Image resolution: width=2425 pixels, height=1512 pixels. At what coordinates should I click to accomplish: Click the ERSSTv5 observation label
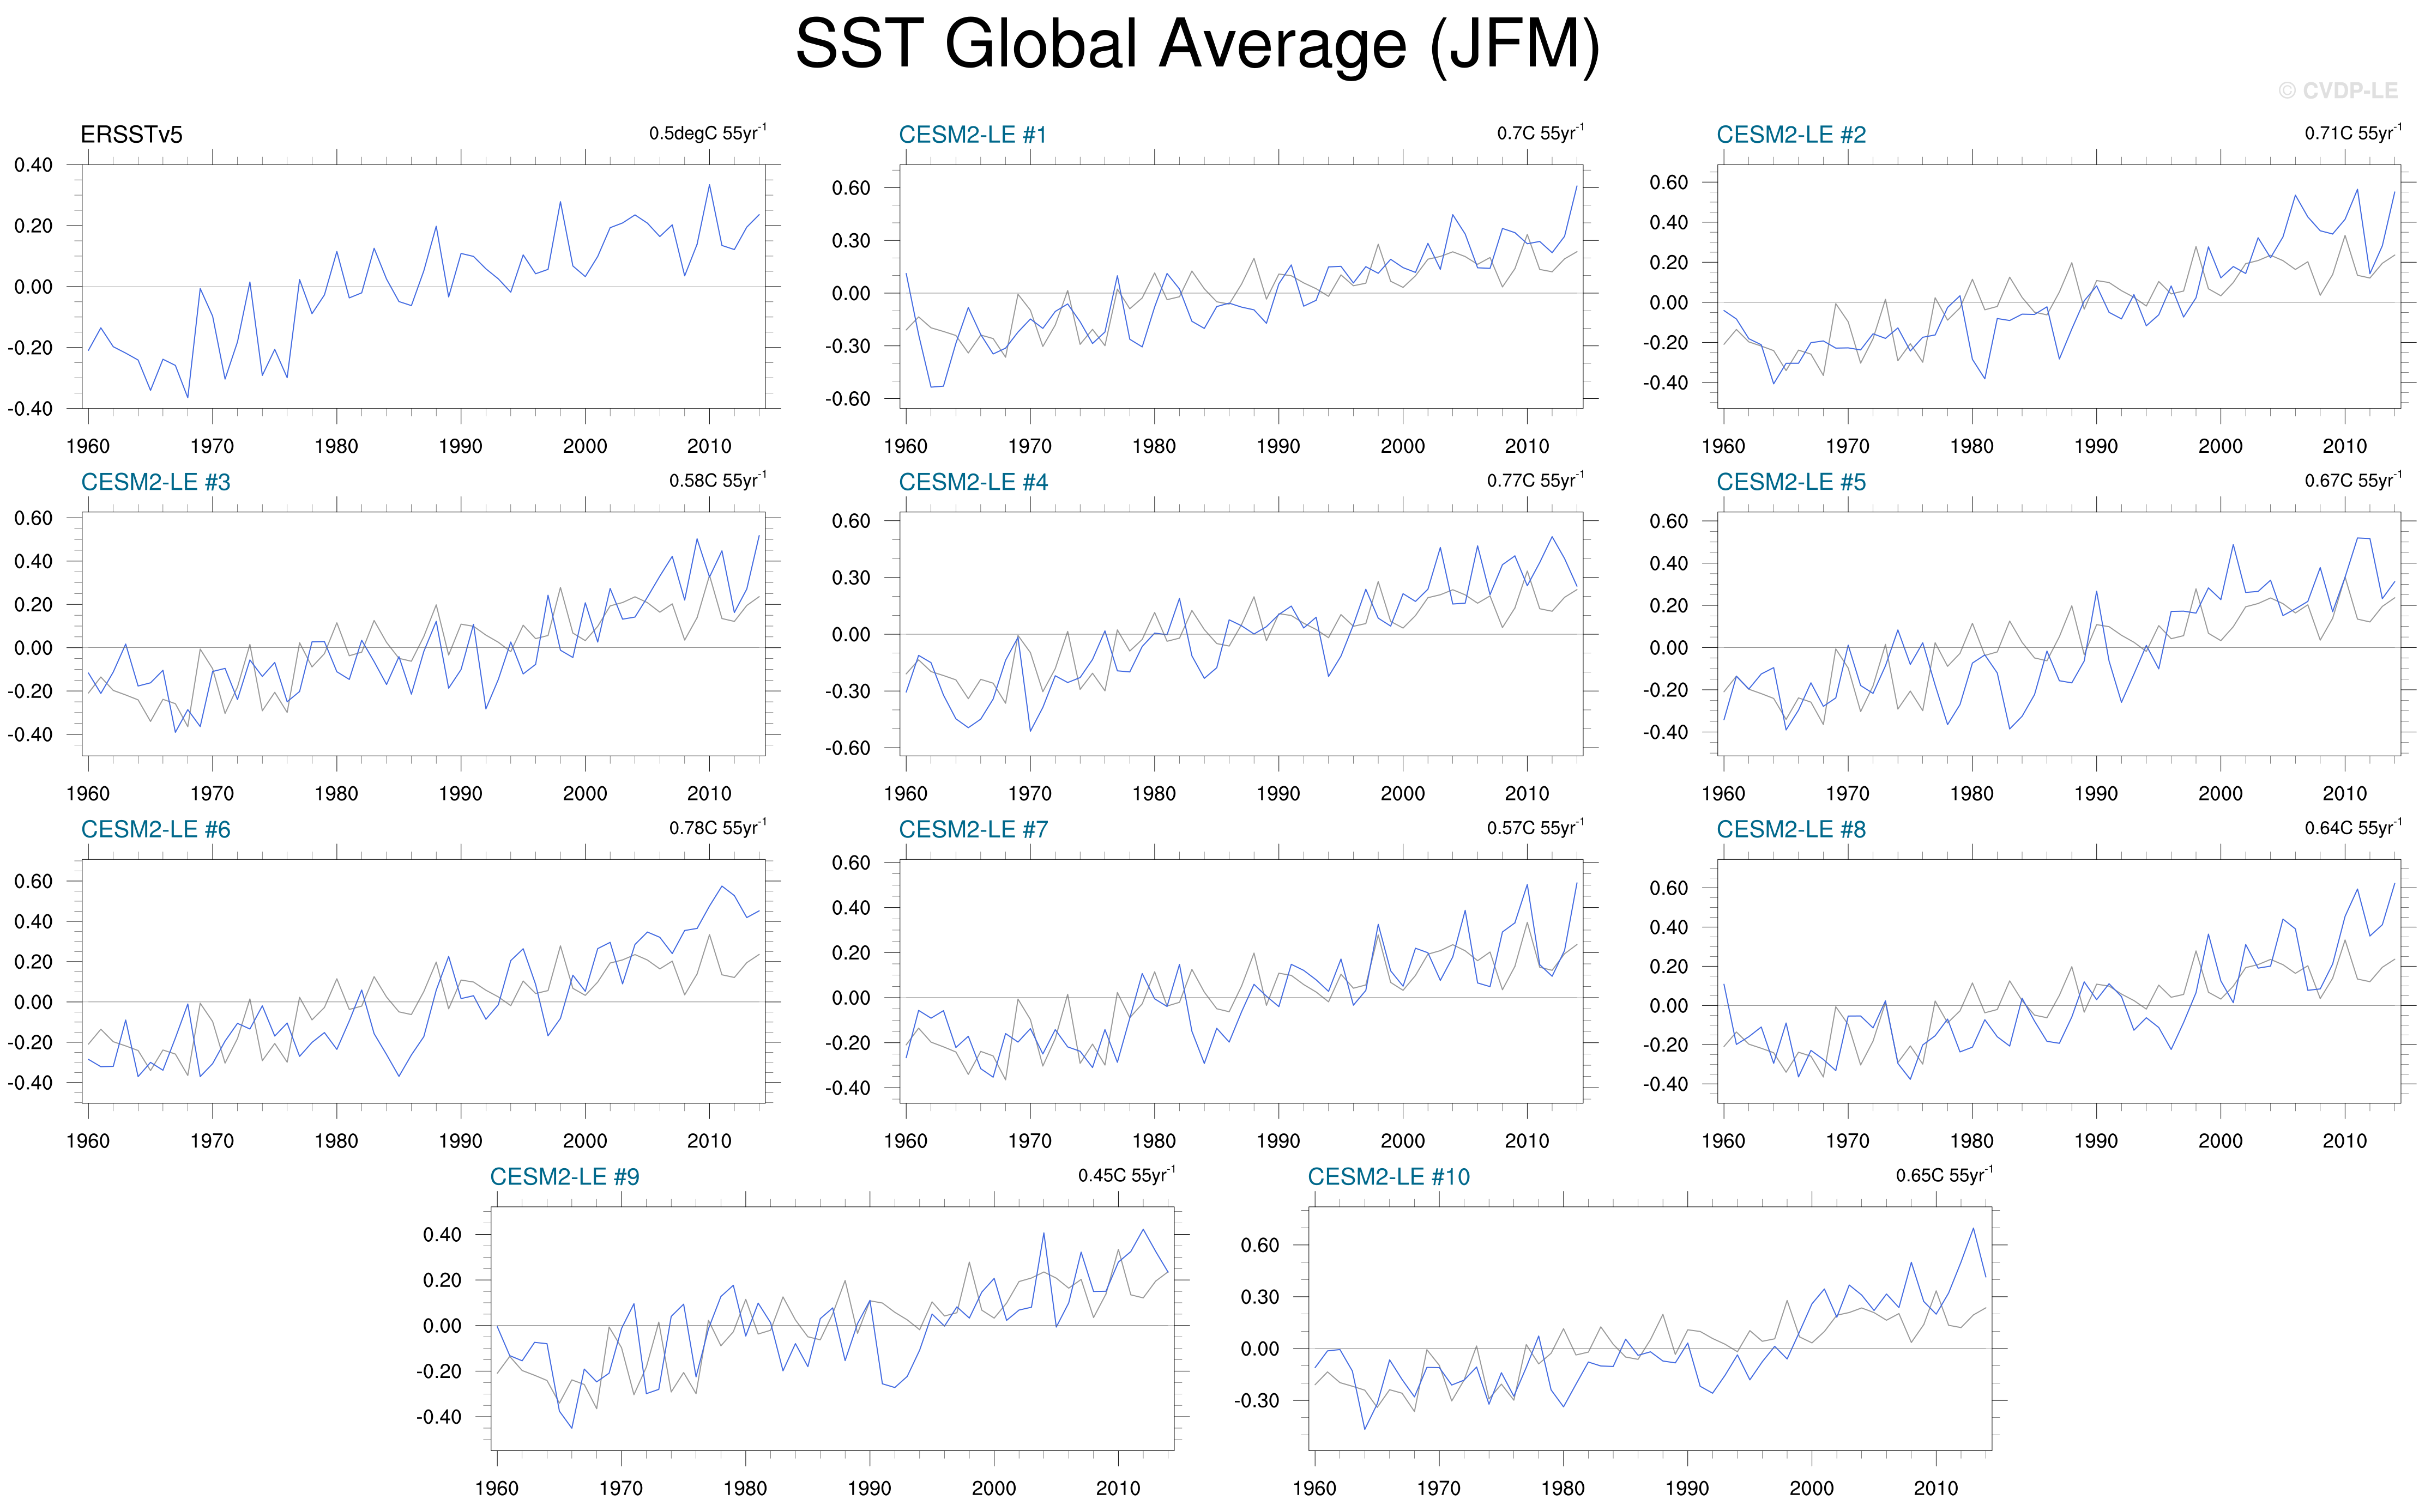pyautogui.click(x=131, y=135)
